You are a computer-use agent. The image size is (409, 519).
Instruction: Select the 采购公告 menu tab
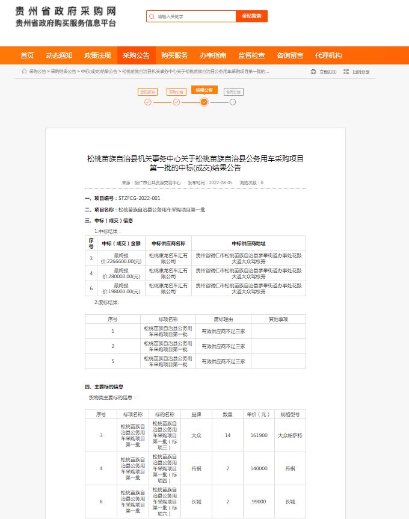[x=136, y=55]
